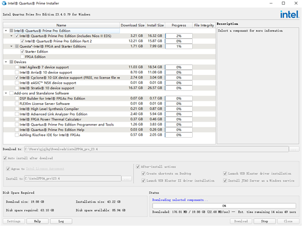The height and width of the screenshot is (226, 302).
Task: Collapse Quartus Prime Pro Edition (includes Nios II EDS) node
Action: [x=12, y=36]
